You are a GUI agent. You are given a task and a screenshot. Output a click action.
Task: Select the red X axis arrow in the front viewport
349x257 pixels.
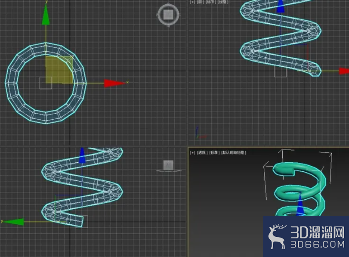point(344,71)
